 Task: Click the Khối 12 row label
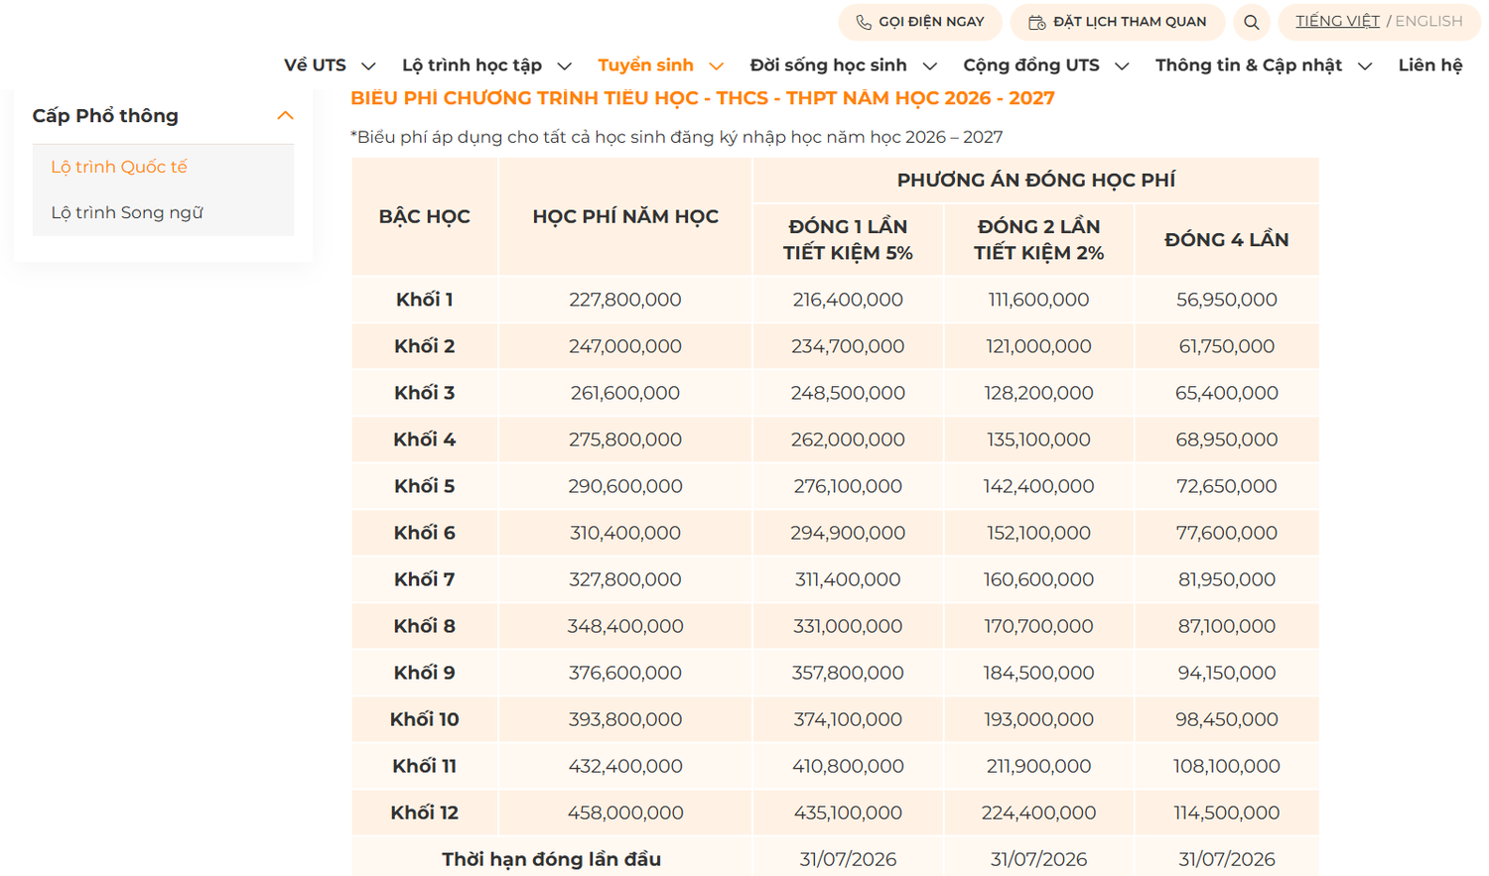(425, 813)
